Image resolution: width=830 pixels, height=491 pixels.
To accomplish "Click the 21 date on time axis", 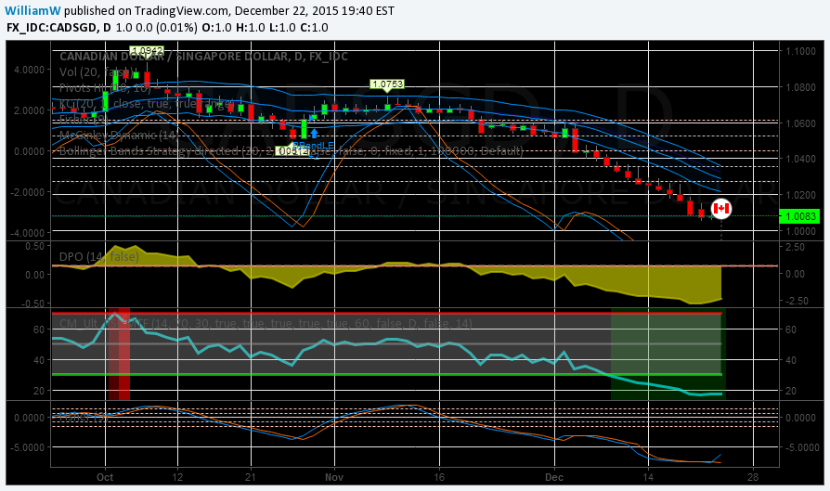I will pyautogui.click(x=250, y=477).
